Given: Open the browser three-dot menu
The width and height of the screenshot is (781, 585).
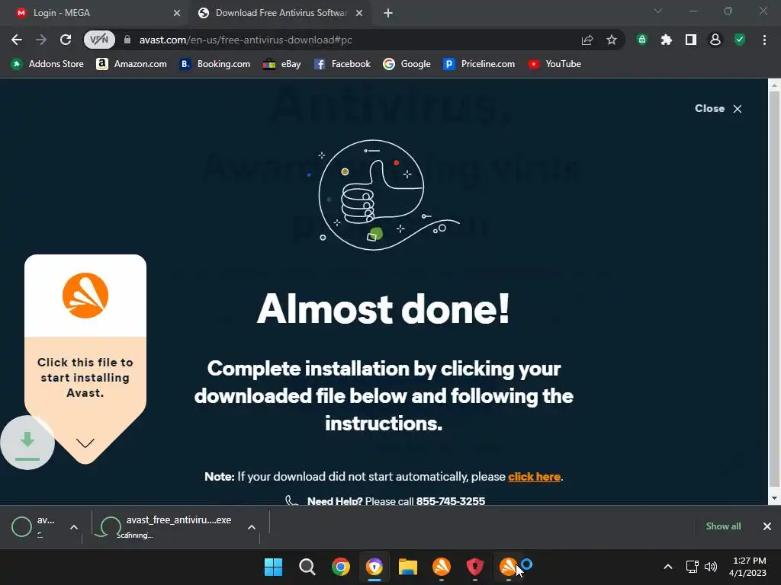Looking at the screenshot, I should (x=764, y=40).
